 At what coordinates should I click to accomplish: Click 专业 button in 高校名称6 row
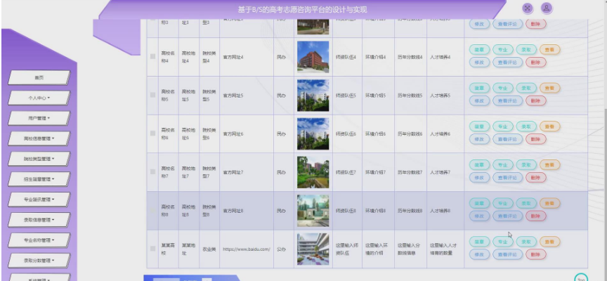coord(502,126)
